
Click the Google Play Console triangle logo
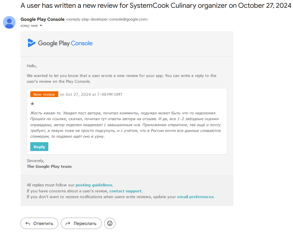coord(31,43)
